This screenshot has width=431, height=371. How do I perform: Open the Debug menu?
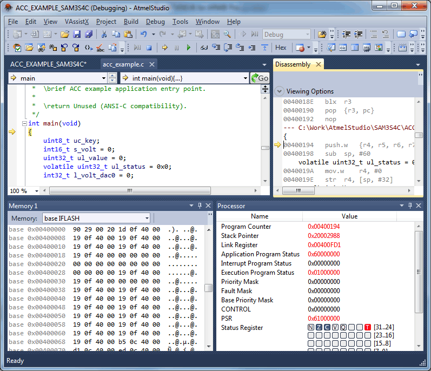click(155, 22)
